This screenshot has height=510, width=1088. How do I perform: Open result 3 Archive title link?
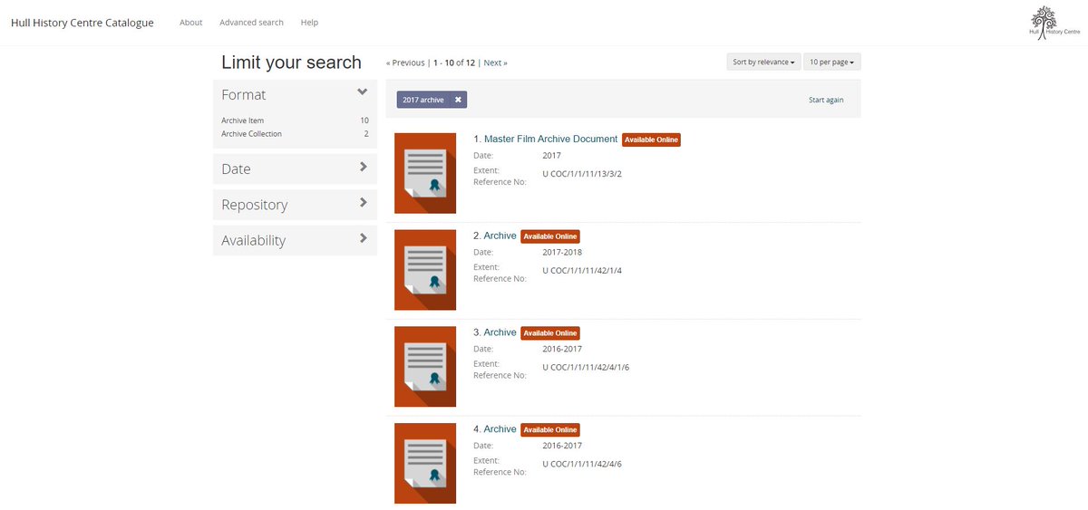500,332
